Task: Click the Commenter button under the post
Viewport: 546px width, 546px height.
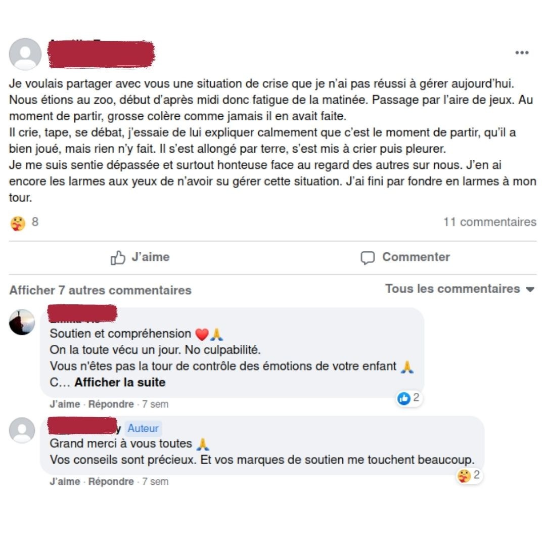Action: point(405,257)
